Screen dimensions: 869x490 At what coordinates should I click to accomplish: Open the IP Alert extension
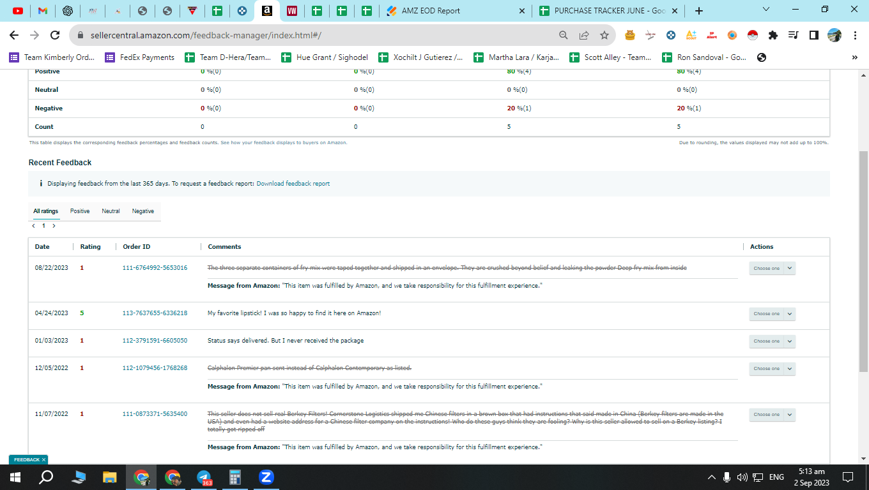712,35
